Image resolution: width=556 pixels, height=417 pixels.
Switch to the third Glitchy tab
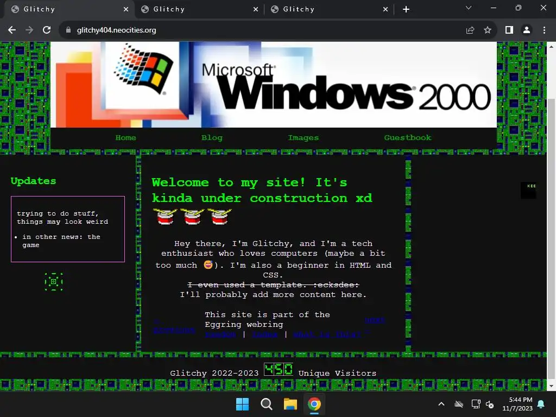tap(330, 9)
